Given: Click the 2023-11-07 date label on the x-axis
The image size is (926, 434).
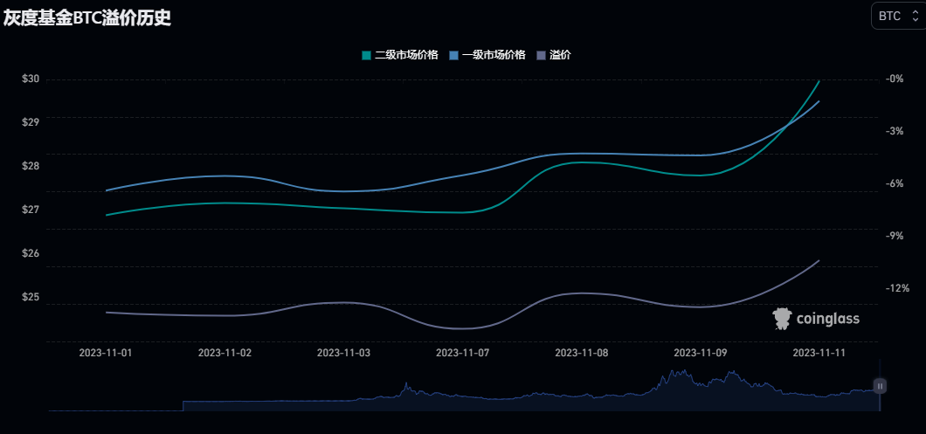Looking at the screenshot, I should click(462, 353).
